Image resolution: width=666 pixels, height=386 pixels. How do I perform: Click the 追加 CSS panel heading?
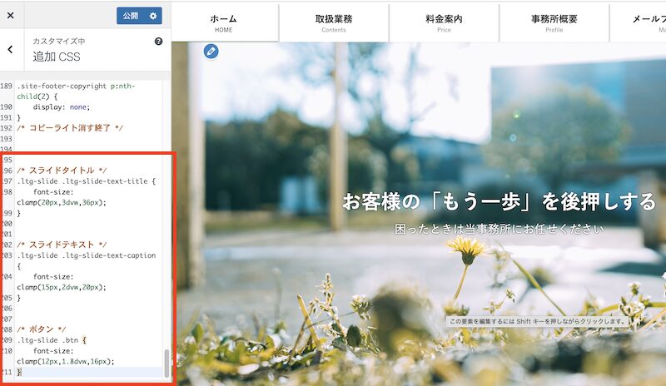tap(57, 57)
